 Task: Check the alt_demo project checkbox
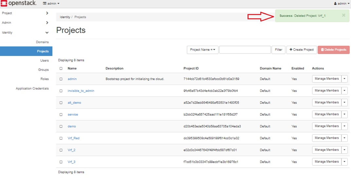tap(61, 103)
